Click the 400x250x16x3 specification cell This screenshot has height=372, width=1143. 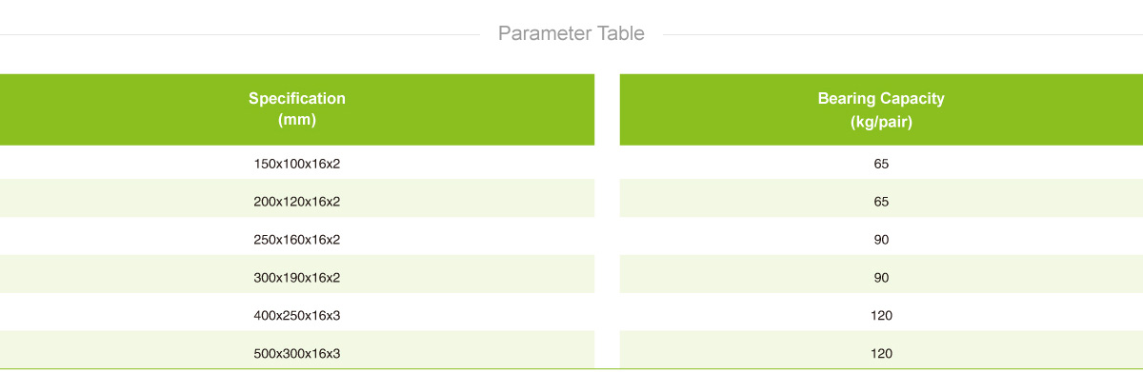pos(297,315)
